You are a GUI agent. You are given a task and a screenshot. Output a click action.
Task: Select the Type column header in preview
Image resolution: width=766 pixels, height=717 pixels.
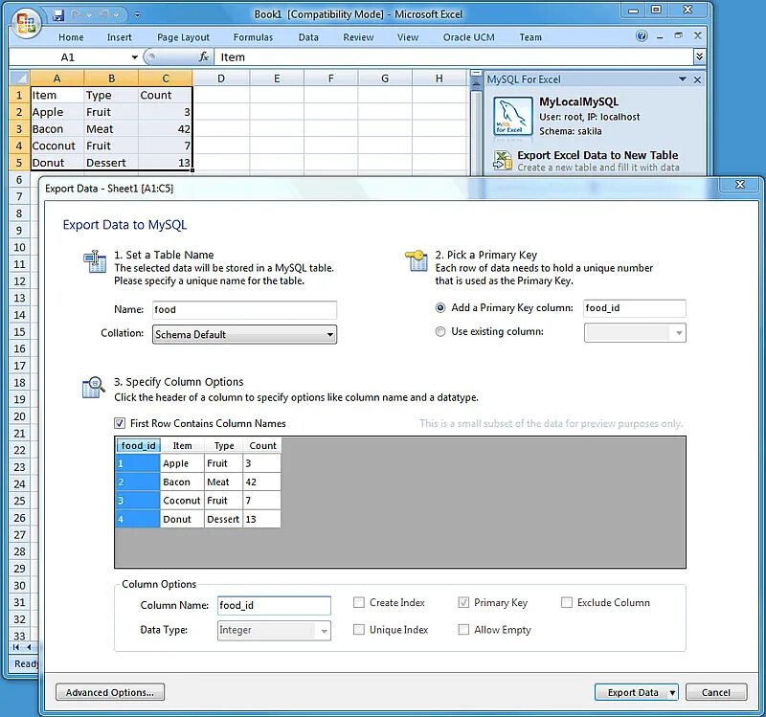pyautogui.click(x=224, y=445)
